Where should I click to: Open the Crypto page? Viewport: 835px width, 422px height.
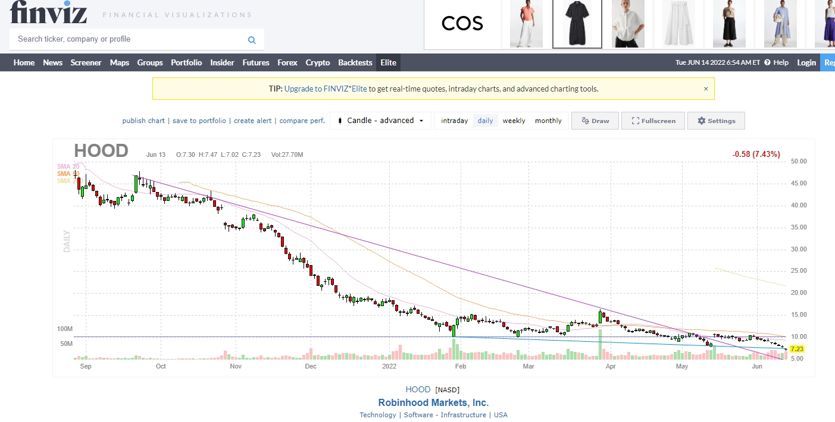[x=318, y=62]
